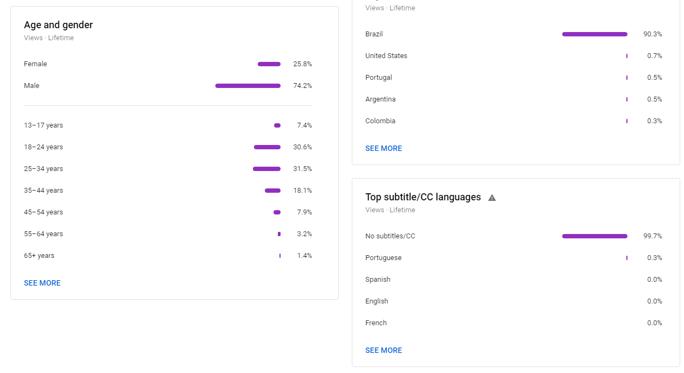The image size is (684, 373).
Task: Click the Female percentage bar
Action: [x=269, y=64]
